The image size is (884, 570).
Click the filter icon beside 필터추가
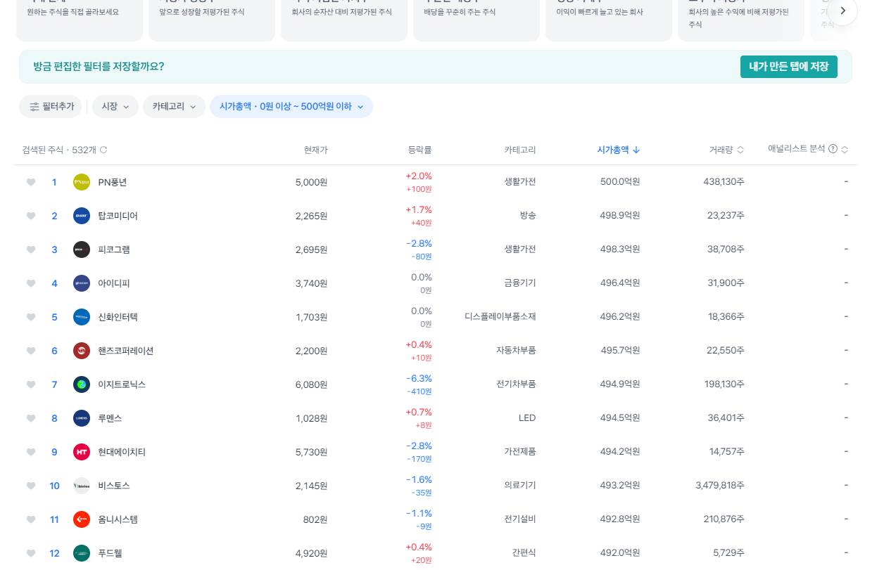[x=34, y=107]
